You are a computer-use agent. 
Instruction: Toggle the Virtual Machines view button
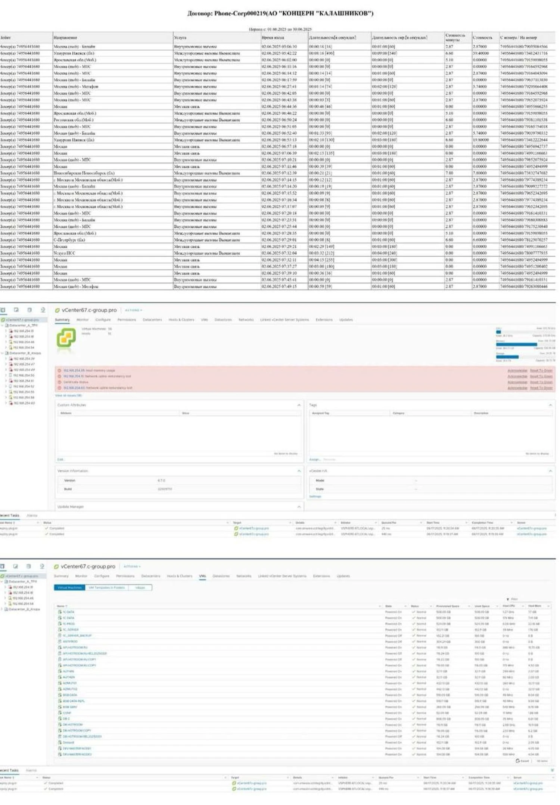click(x=70, y=588)
